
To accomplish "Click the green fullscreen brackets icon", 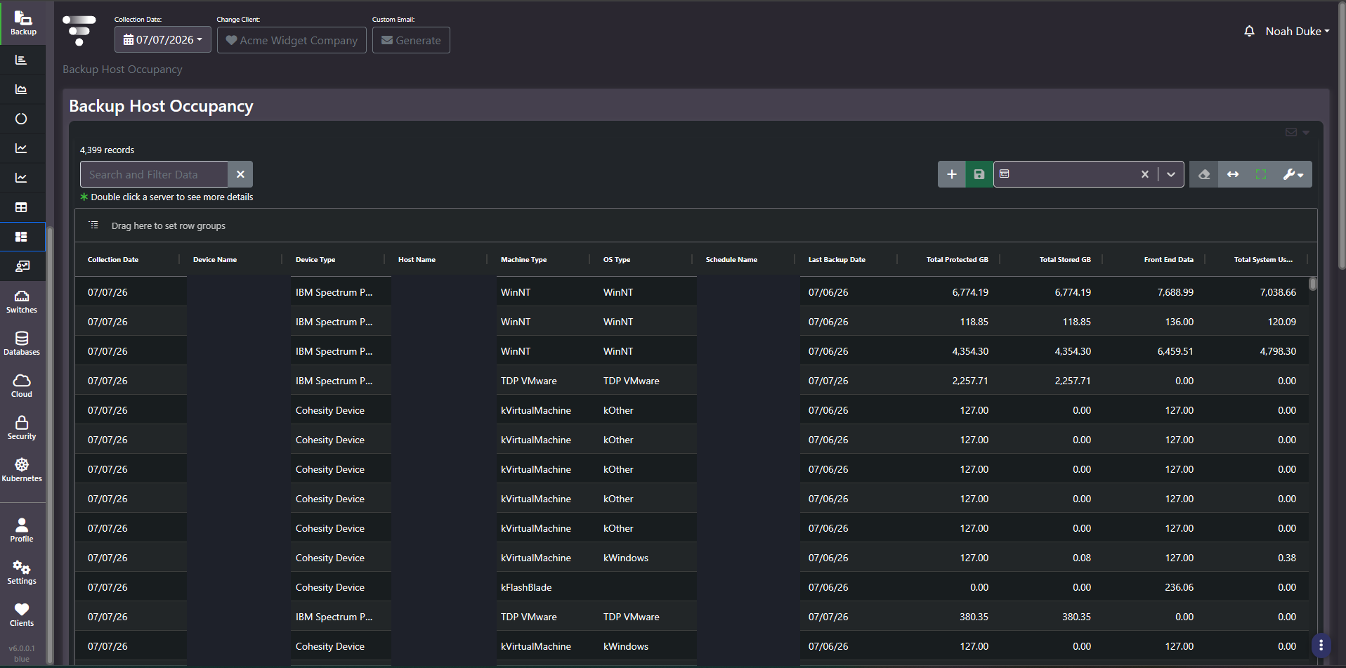I will click(x=1261, y=174).
